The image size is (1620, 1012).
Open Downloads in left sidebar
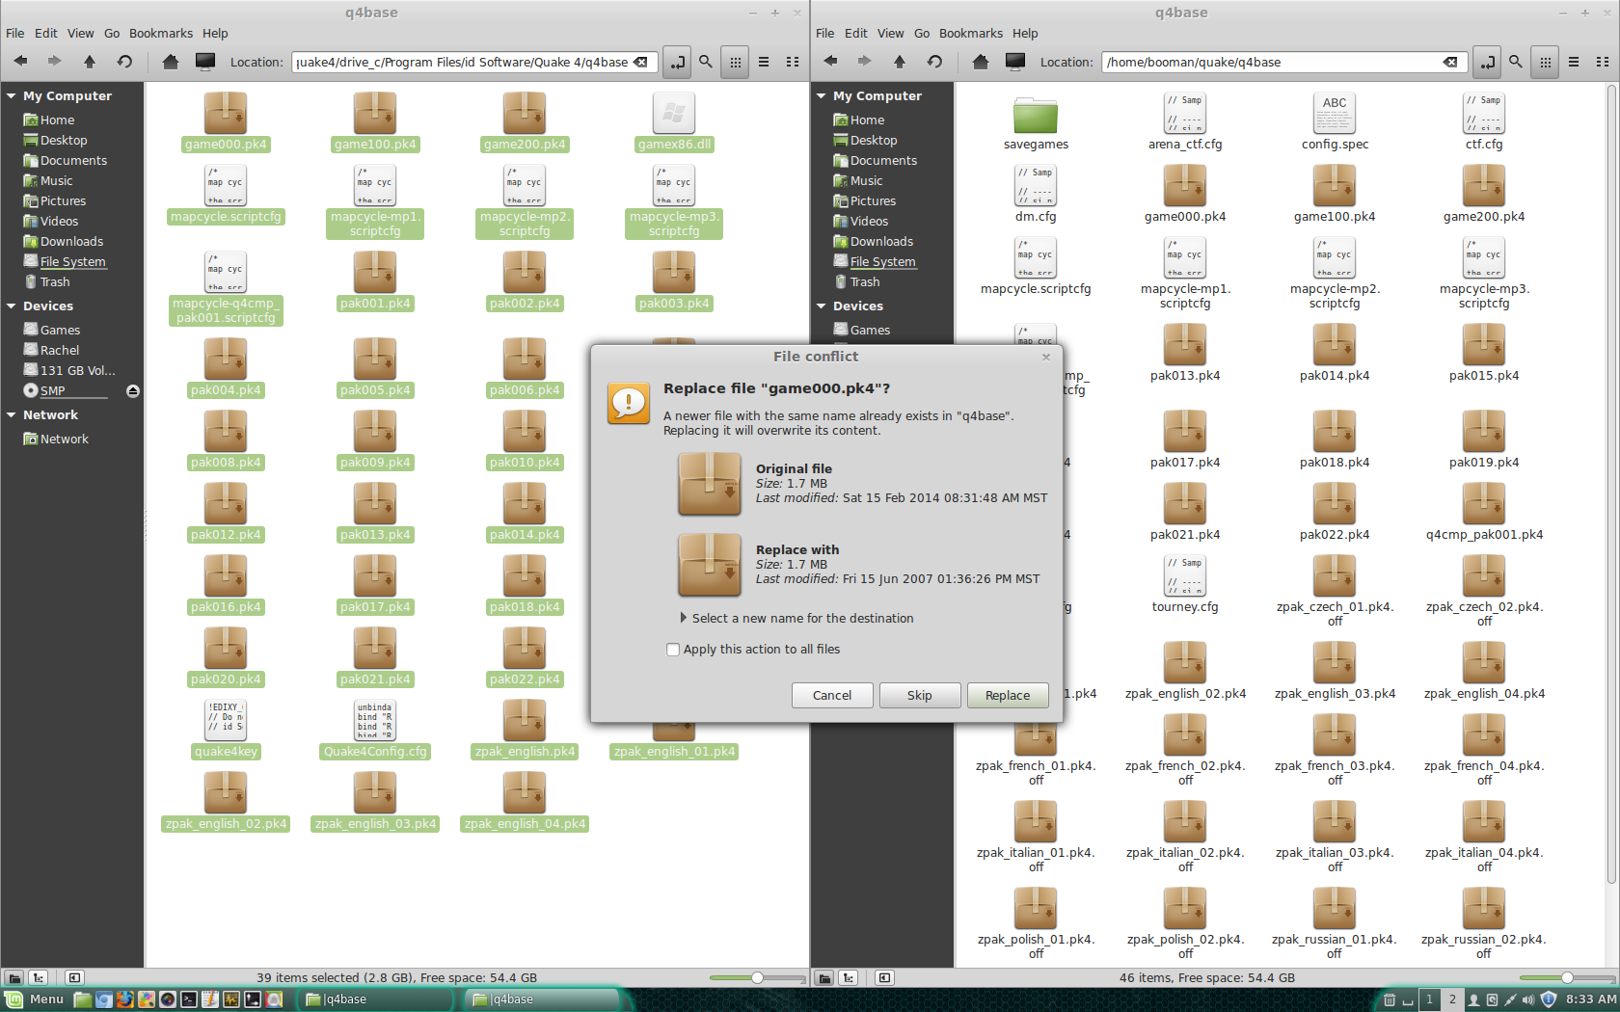pyautogui.click(x=71, y=242)
